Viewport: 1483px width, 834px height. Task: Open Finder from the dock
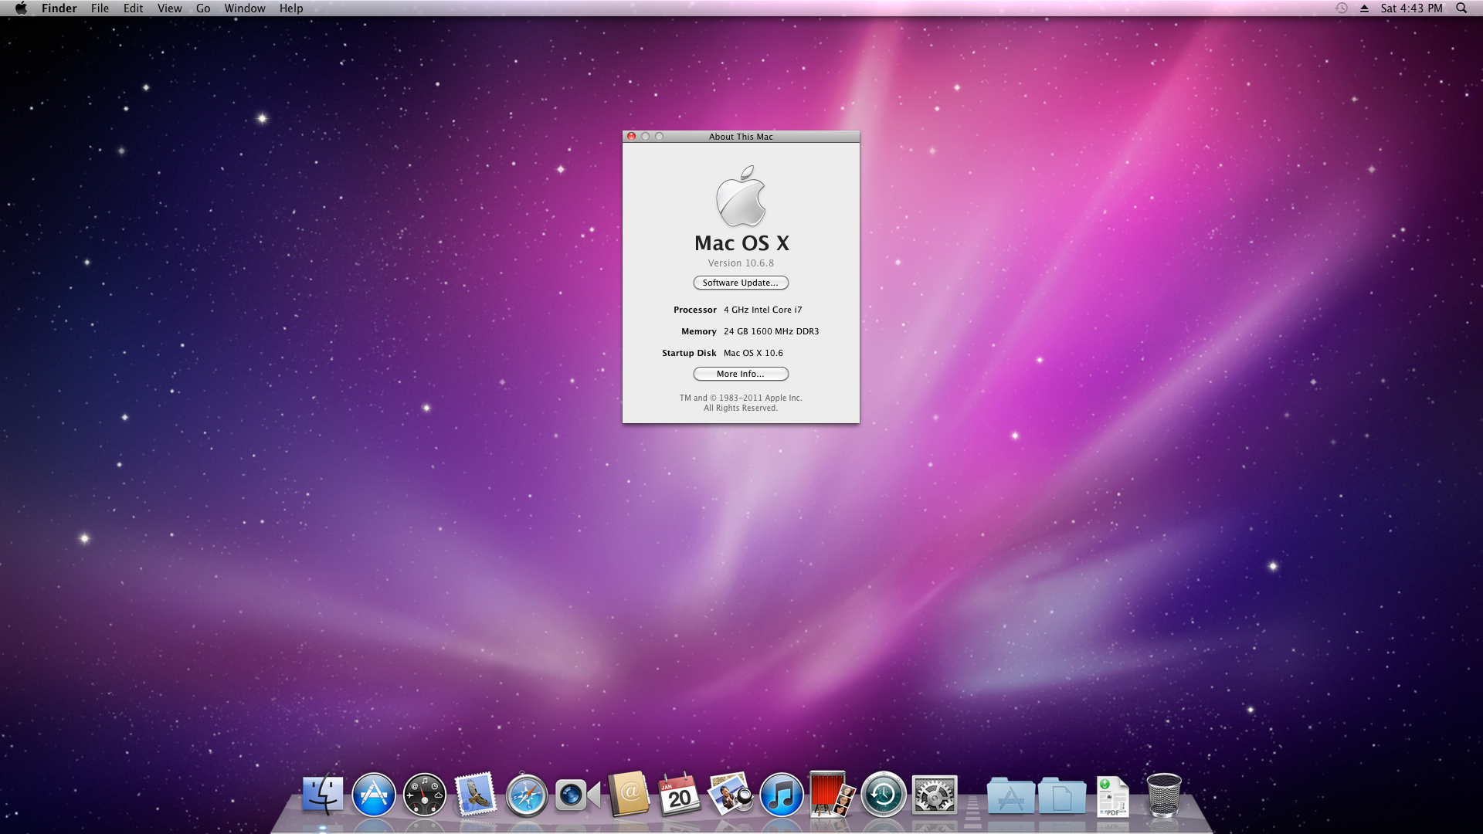[322, 795]
